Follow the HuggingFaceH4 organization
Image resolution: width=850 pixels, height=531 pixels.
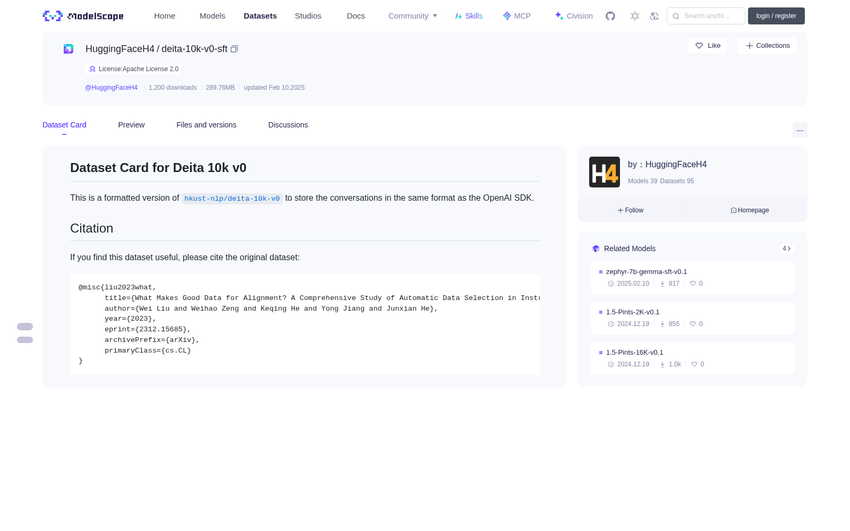pos(631,210)
